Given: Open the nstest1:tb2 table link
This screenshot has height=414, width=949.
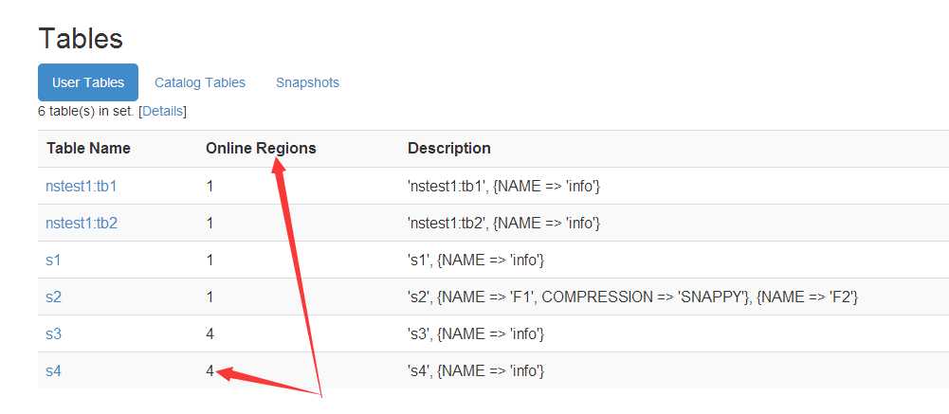Looking at the screenshot, I should 81,224.
